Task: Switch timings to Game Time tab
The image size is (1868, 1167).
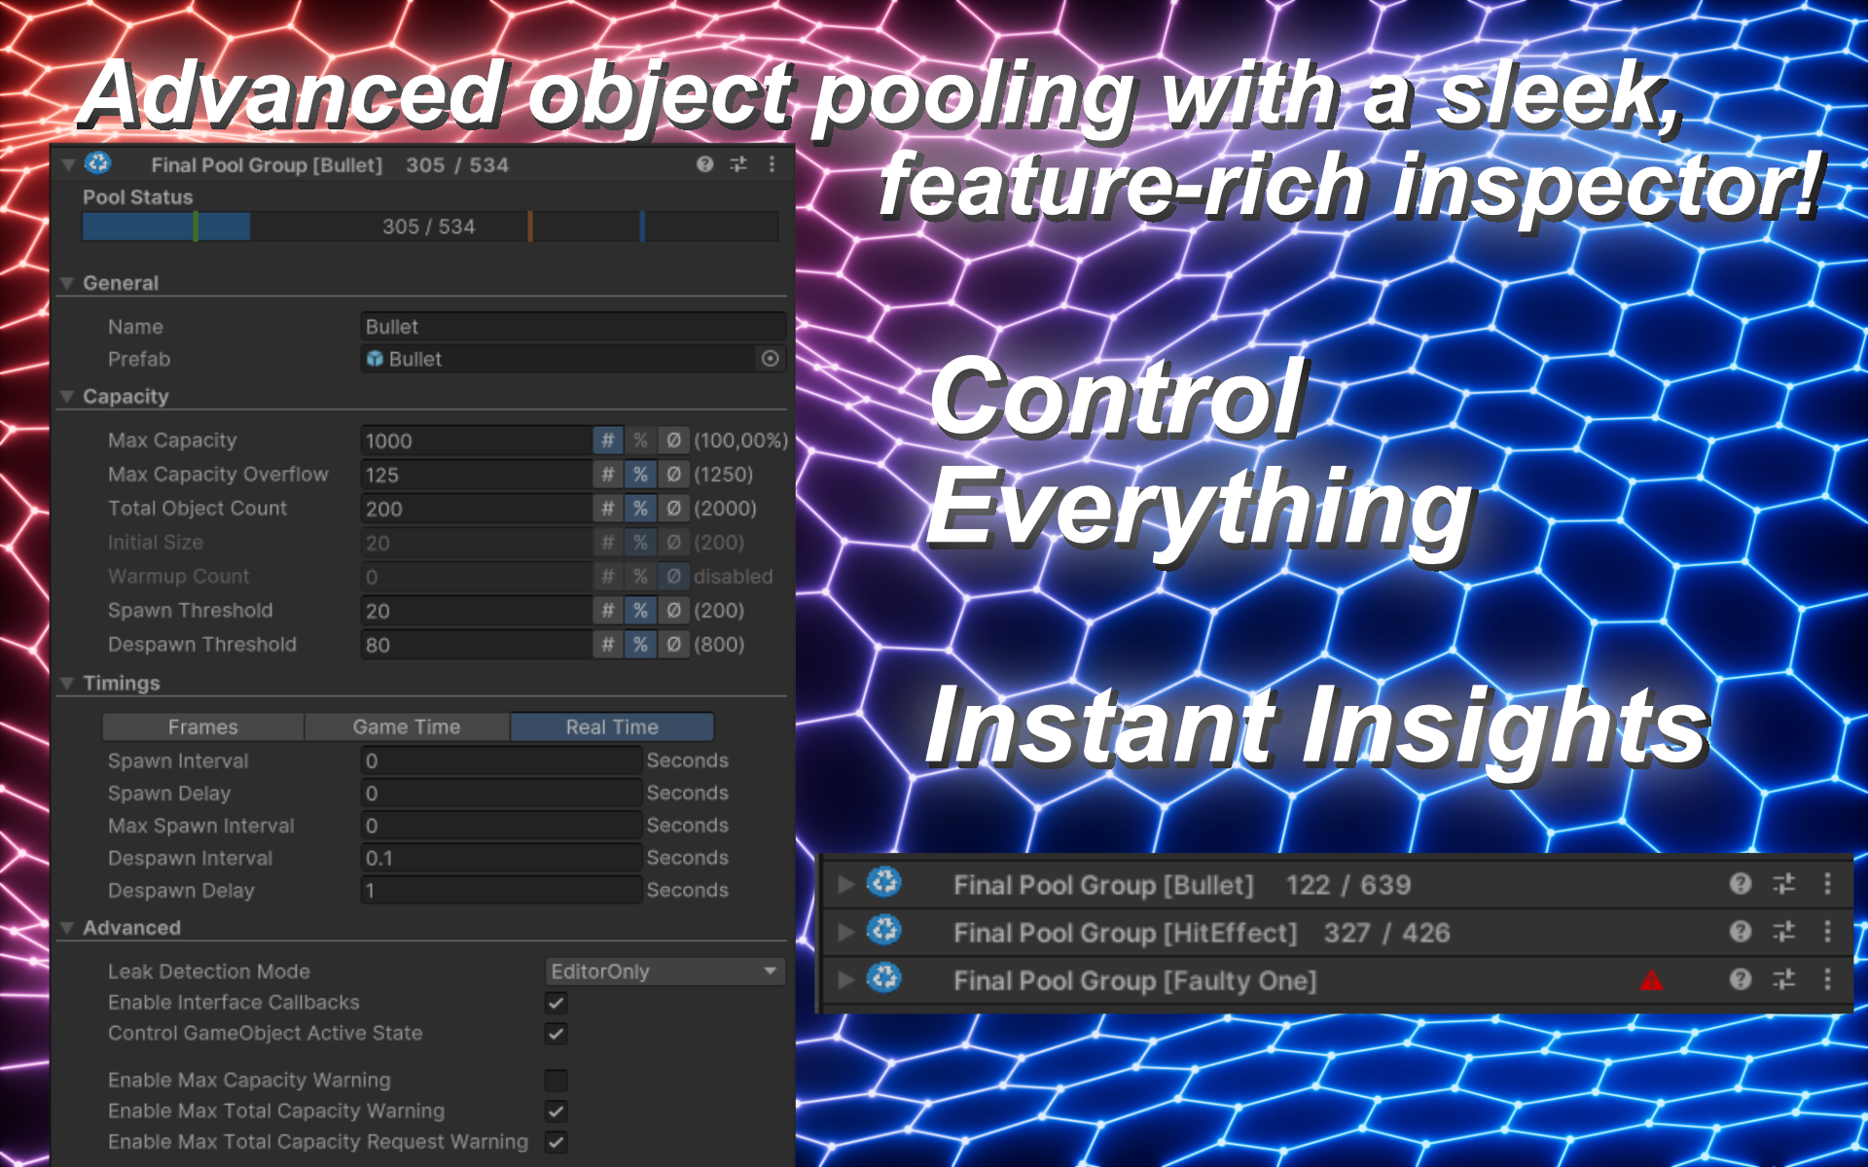Action: [407, 727]
